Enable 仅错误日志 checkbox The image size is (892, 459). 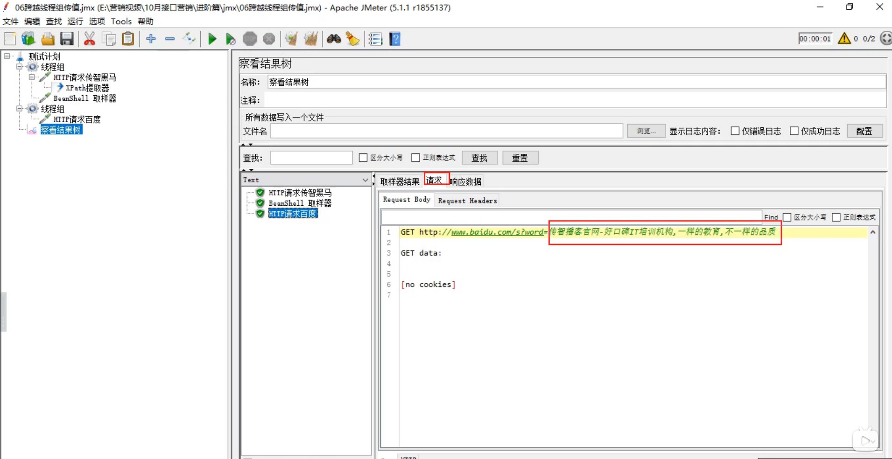point(735,131)
